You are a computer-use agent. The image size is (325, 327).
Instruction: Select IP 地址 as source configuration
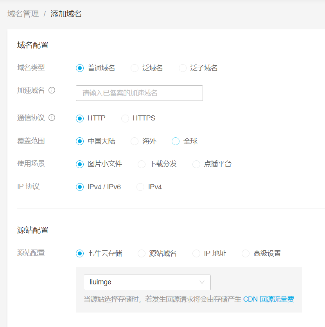(196, 253)
